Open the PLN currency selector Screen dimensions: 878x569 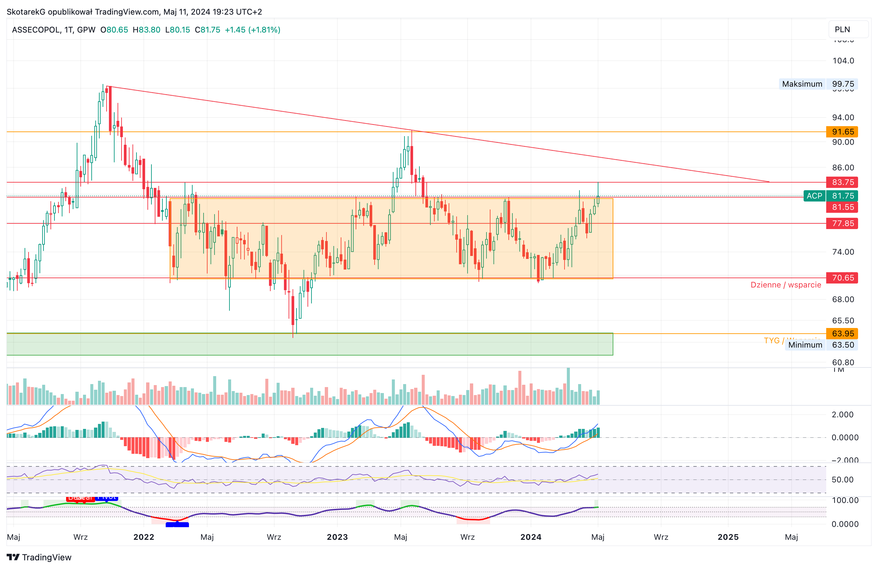[848, 30]
